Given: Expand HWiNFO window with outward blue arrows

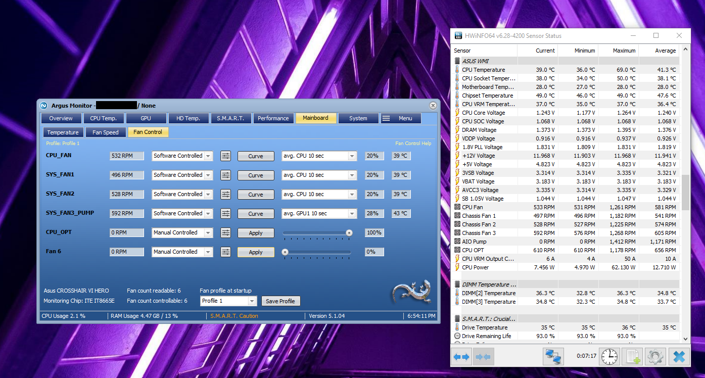Looking at the screenshot, I should pos(462,357).
